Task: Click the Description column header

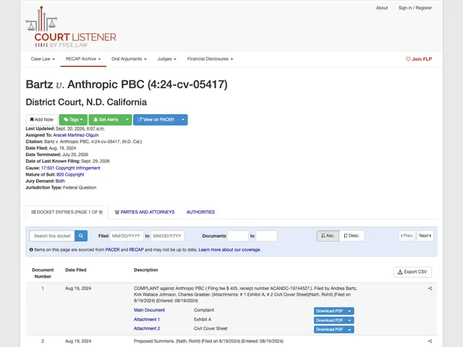Action: [x=146, y=270]
